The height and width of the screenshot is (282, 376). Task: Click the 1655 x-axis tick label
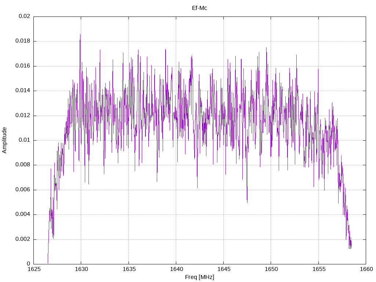coord(319,269)
